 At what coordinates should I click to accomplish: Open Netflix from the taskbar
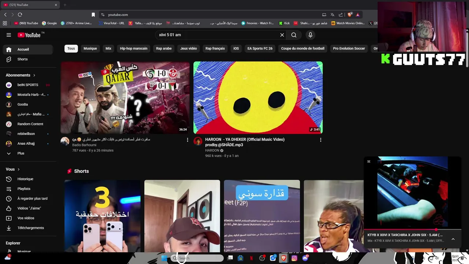pyautogui.click(x=251, y=258)
